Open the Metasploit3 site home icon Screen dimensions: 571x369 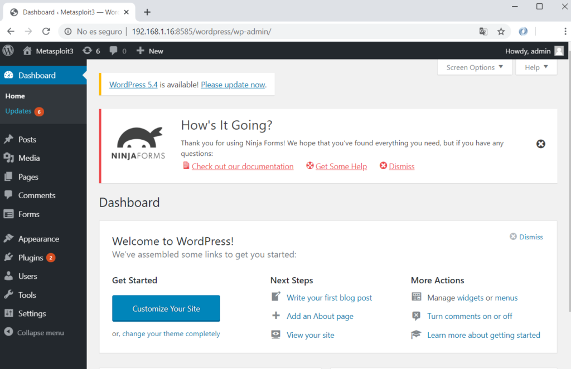pyautogui.click(x=27, y=51)
